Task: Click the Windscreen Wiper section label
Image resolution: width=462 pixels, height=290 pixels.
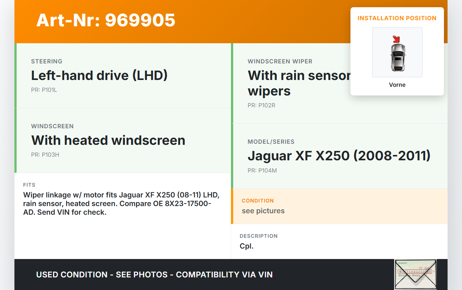Action: (x=280, y=61)
